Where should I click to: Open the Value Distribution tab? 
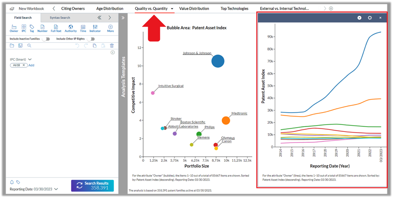[194, 8]
